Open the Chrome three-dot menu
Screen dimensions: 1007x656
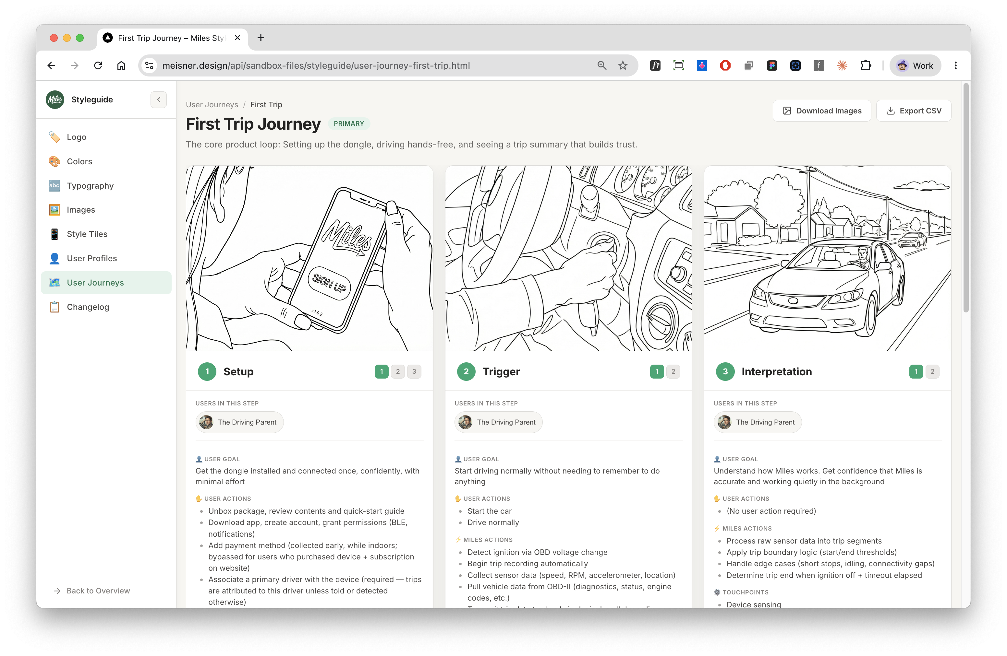point(955,65)
